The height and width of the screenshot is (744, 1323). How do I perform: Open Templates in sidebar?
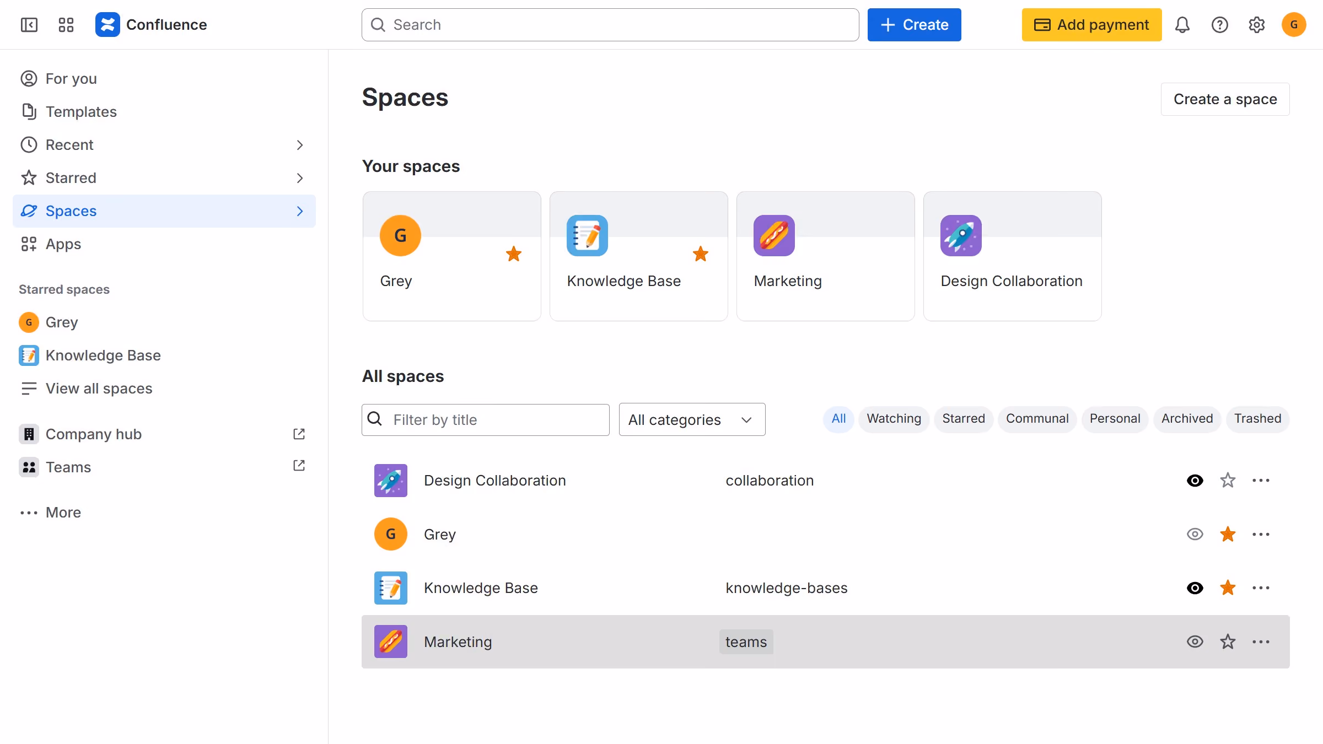pos(164,112)
